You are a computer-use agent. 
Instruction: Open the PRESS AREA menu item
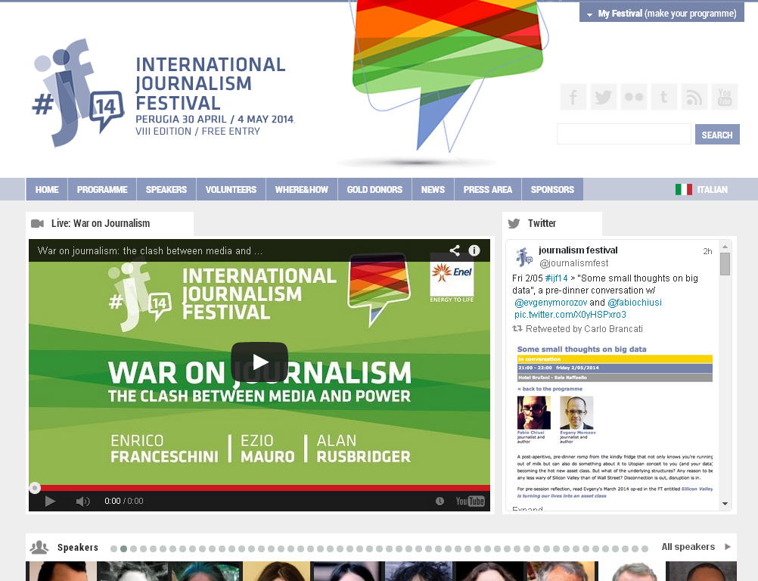click(488, 189)
